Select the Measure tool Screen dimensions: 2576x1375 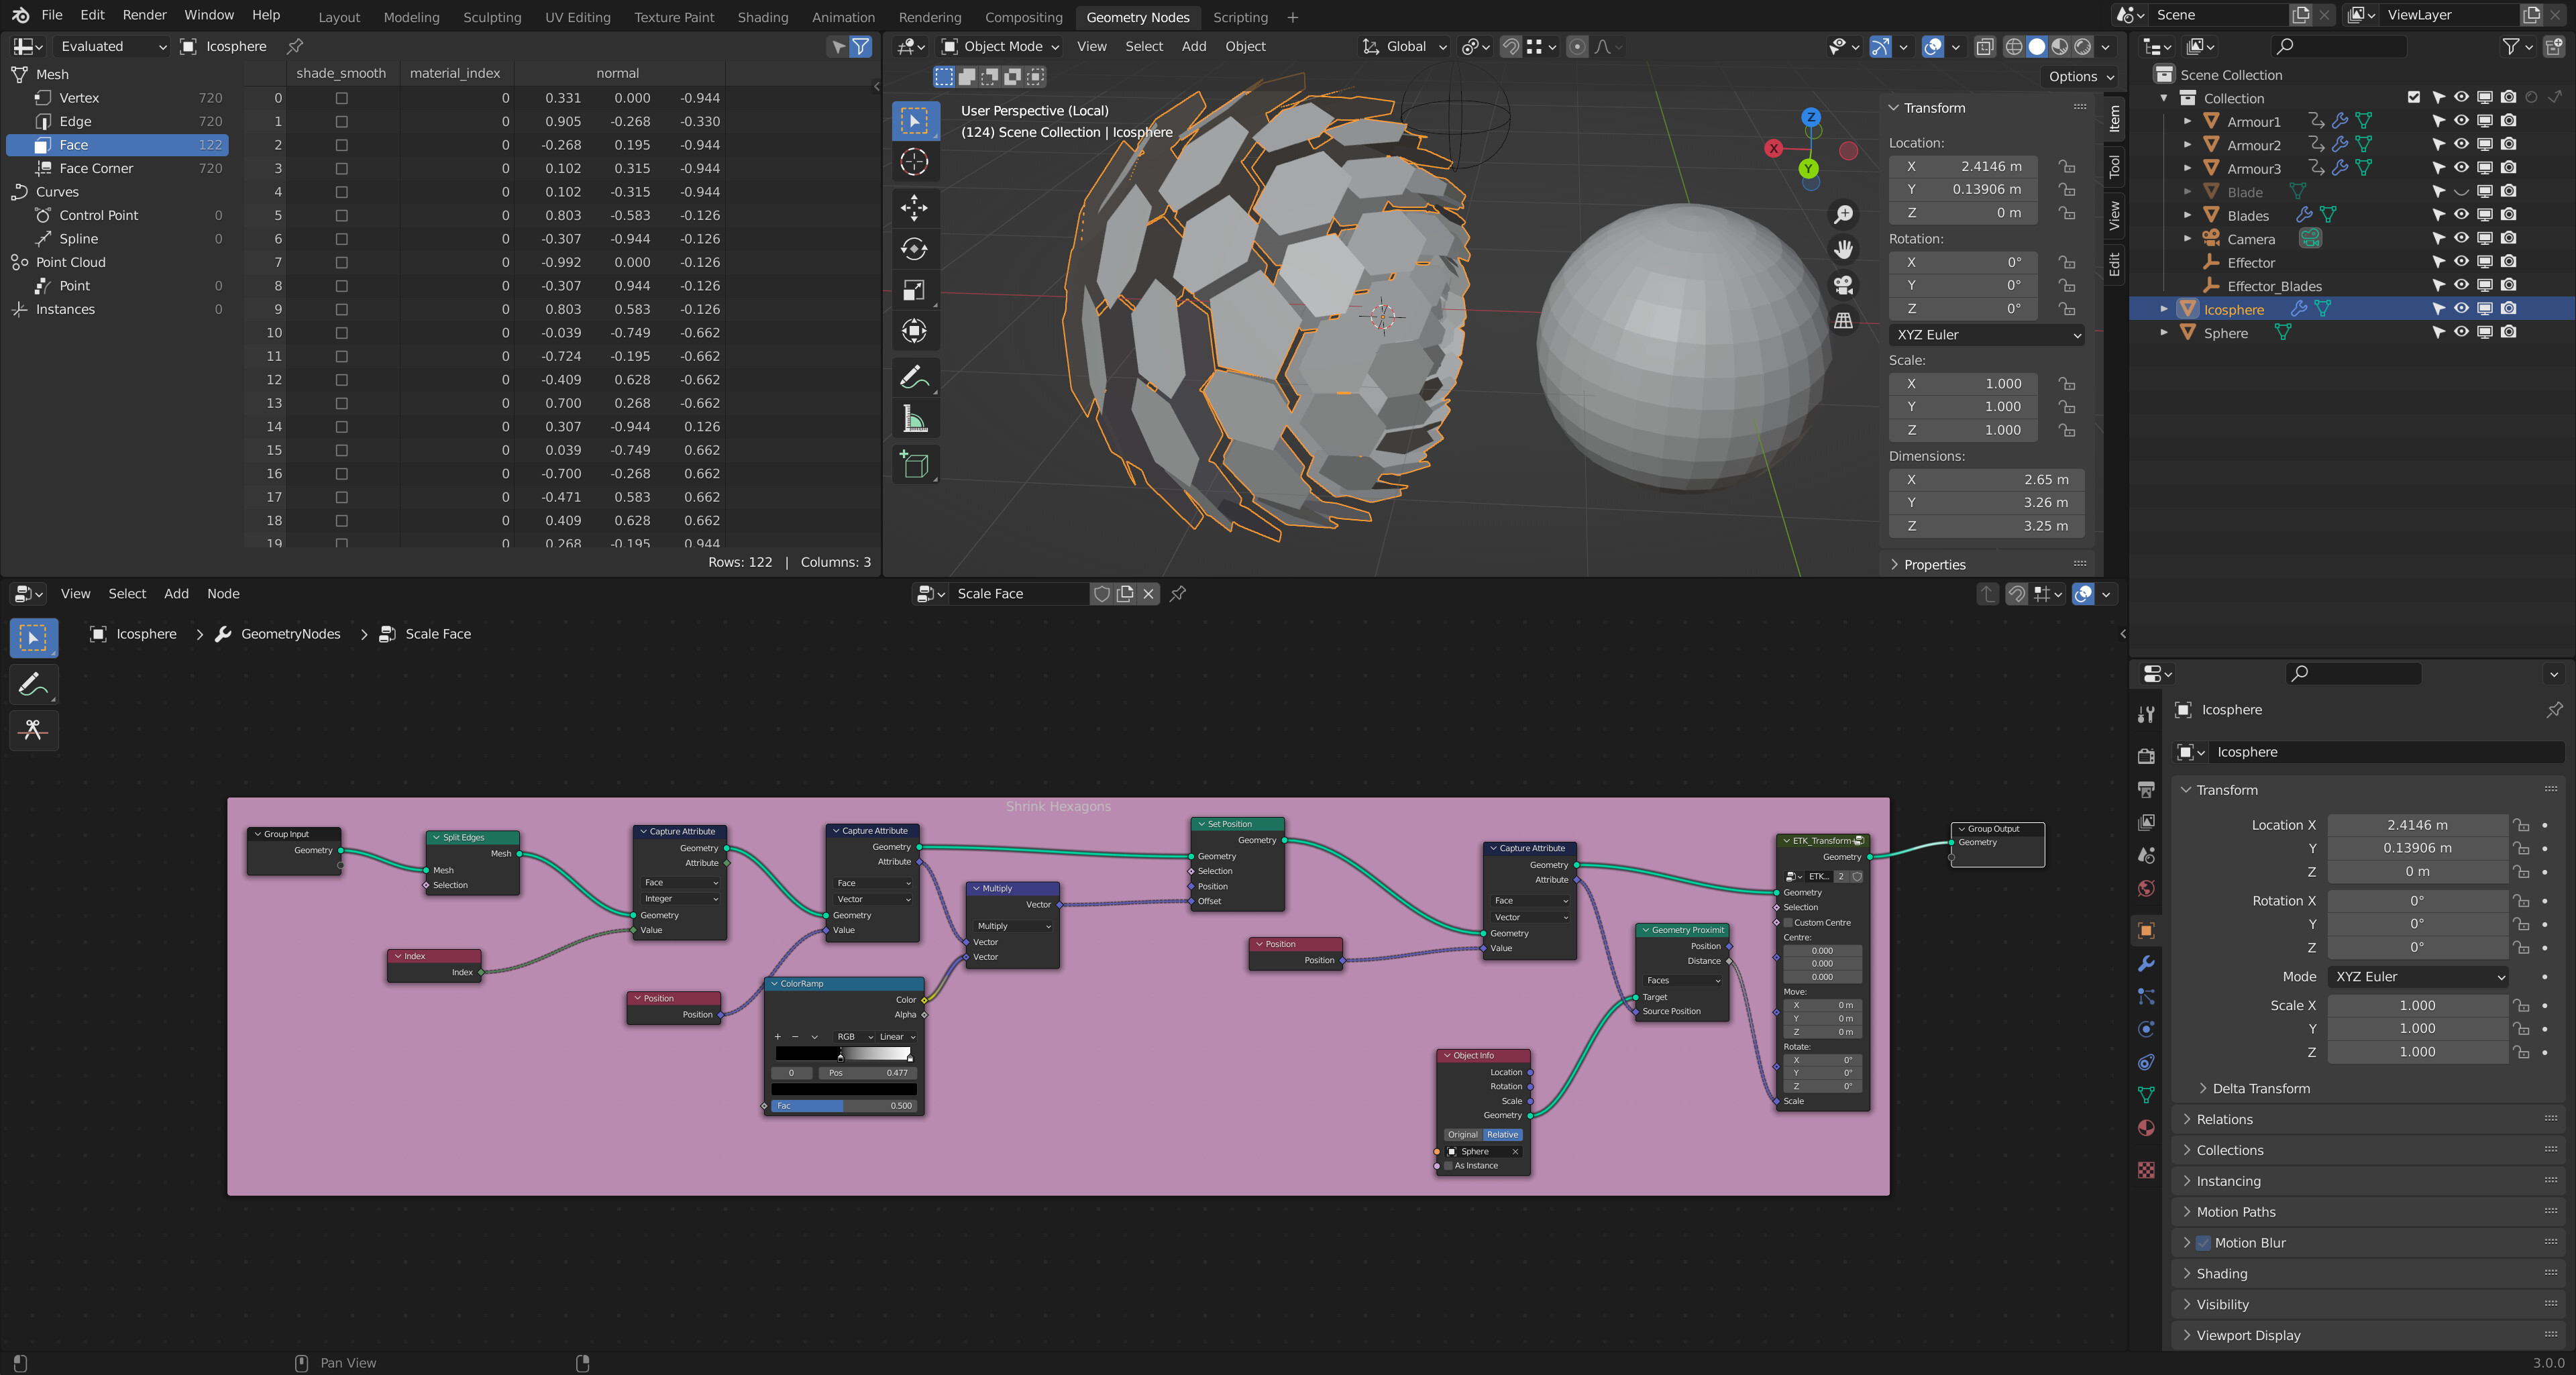(x=914, y=418)
